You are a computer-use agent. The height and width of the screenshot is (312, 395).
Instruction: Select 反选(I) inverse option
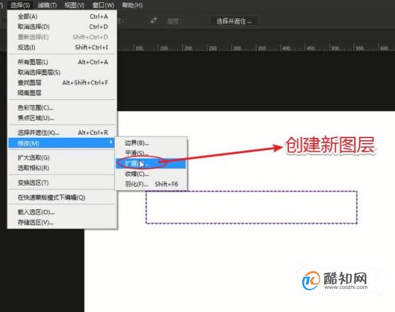[63, 47]
